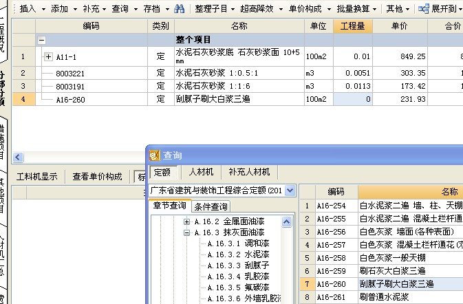The image size is (463, 304).
Task: Expand the A11-1 row
Action: point(48,56)
